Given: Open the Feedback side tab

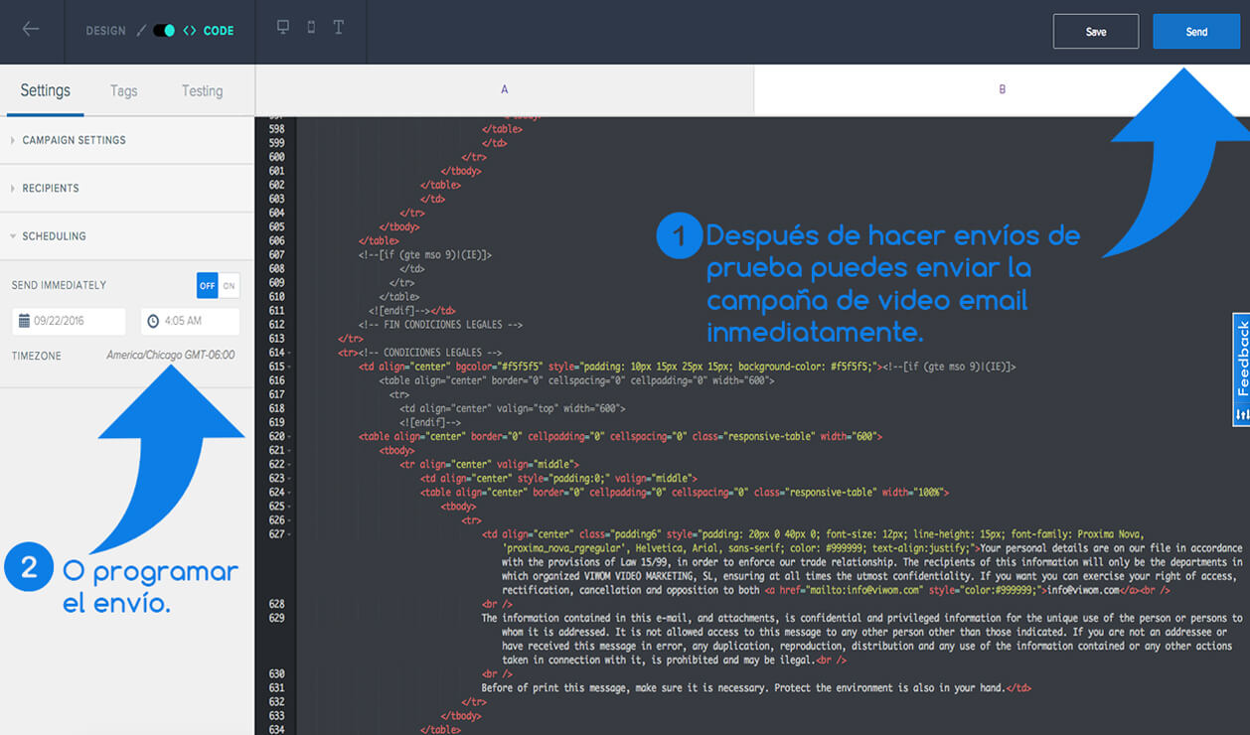Looking at the screenshot, I should 1241,367.
